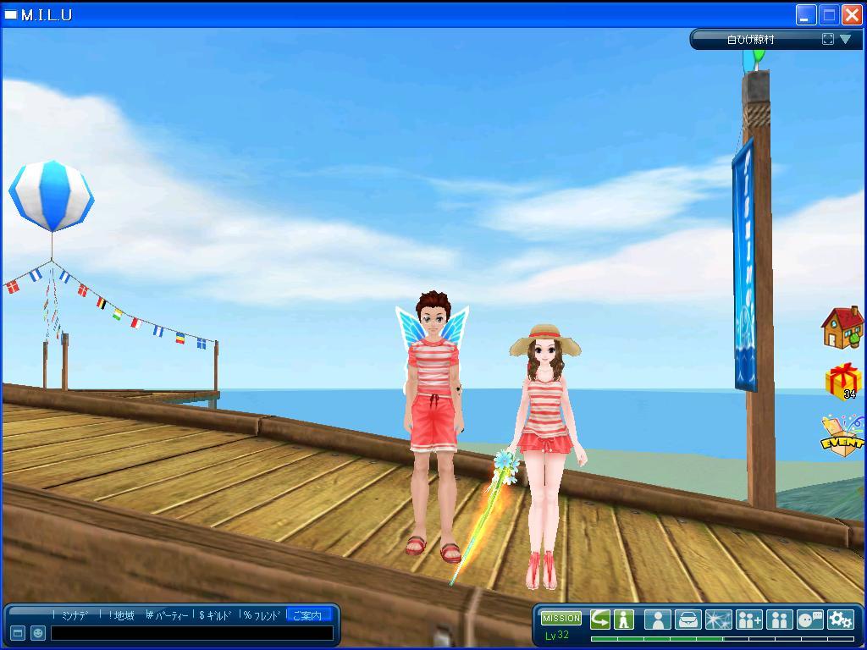This screenshot has height=650, width=867.
Task: Open the chat bubble face icon
Action: 809,620
